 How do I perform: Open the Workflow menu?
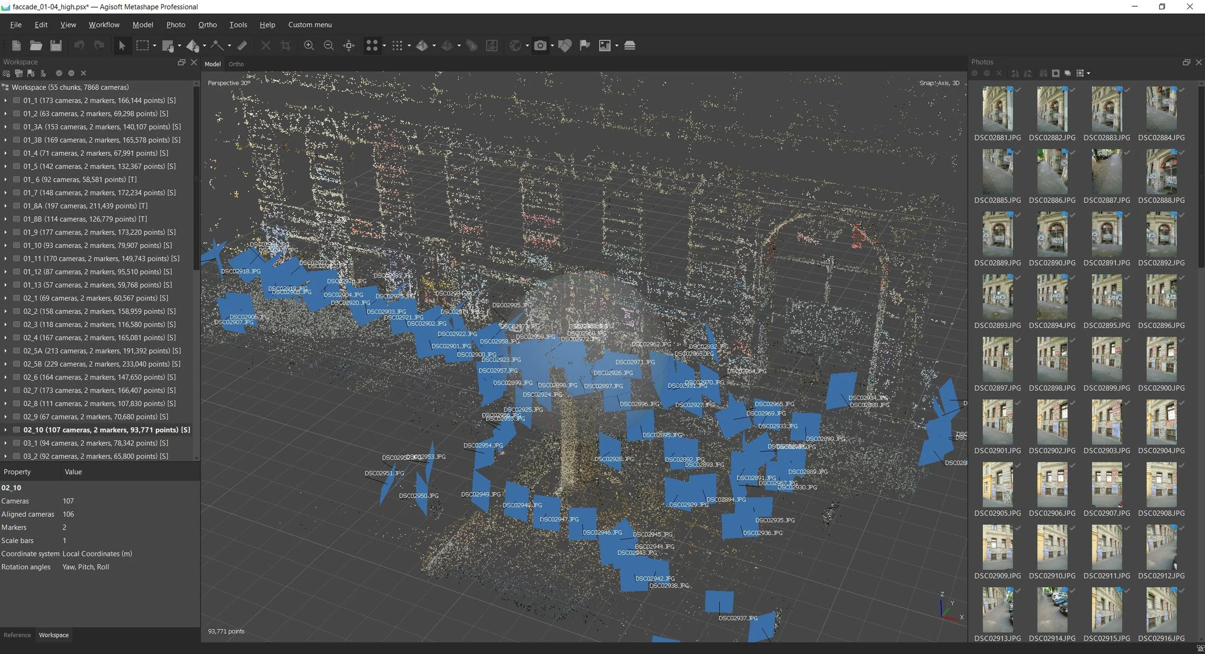(104, 25)
